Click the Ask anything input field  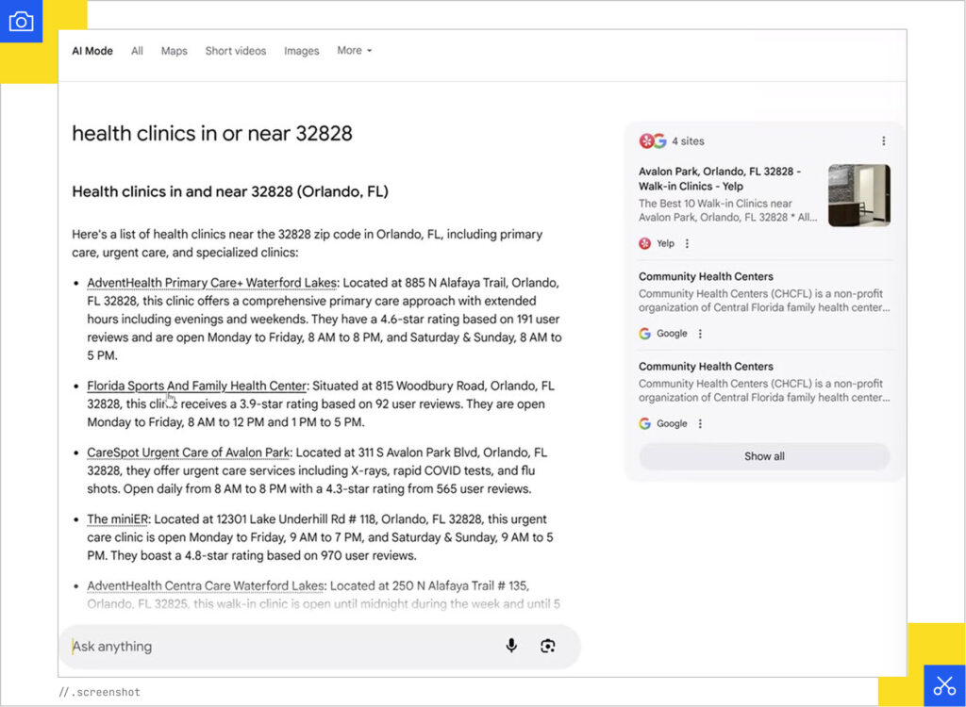coord(283,647)
